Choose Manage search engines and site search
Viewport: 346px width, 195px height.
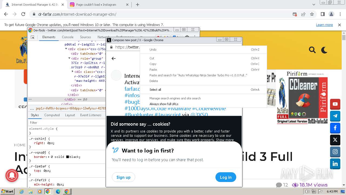tap(203, 98)
